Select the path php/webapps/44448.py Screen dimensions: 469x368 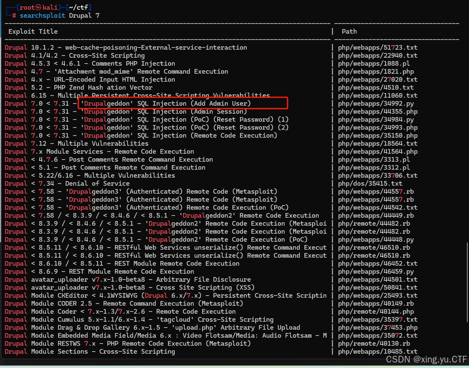(x=376, y=240)
